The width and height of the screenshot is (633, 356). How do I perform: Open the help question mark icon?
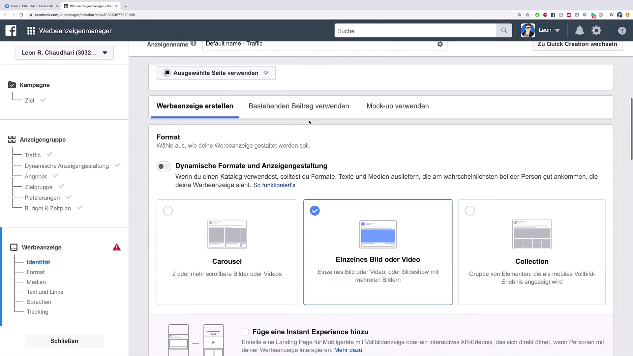click(622, 31)
